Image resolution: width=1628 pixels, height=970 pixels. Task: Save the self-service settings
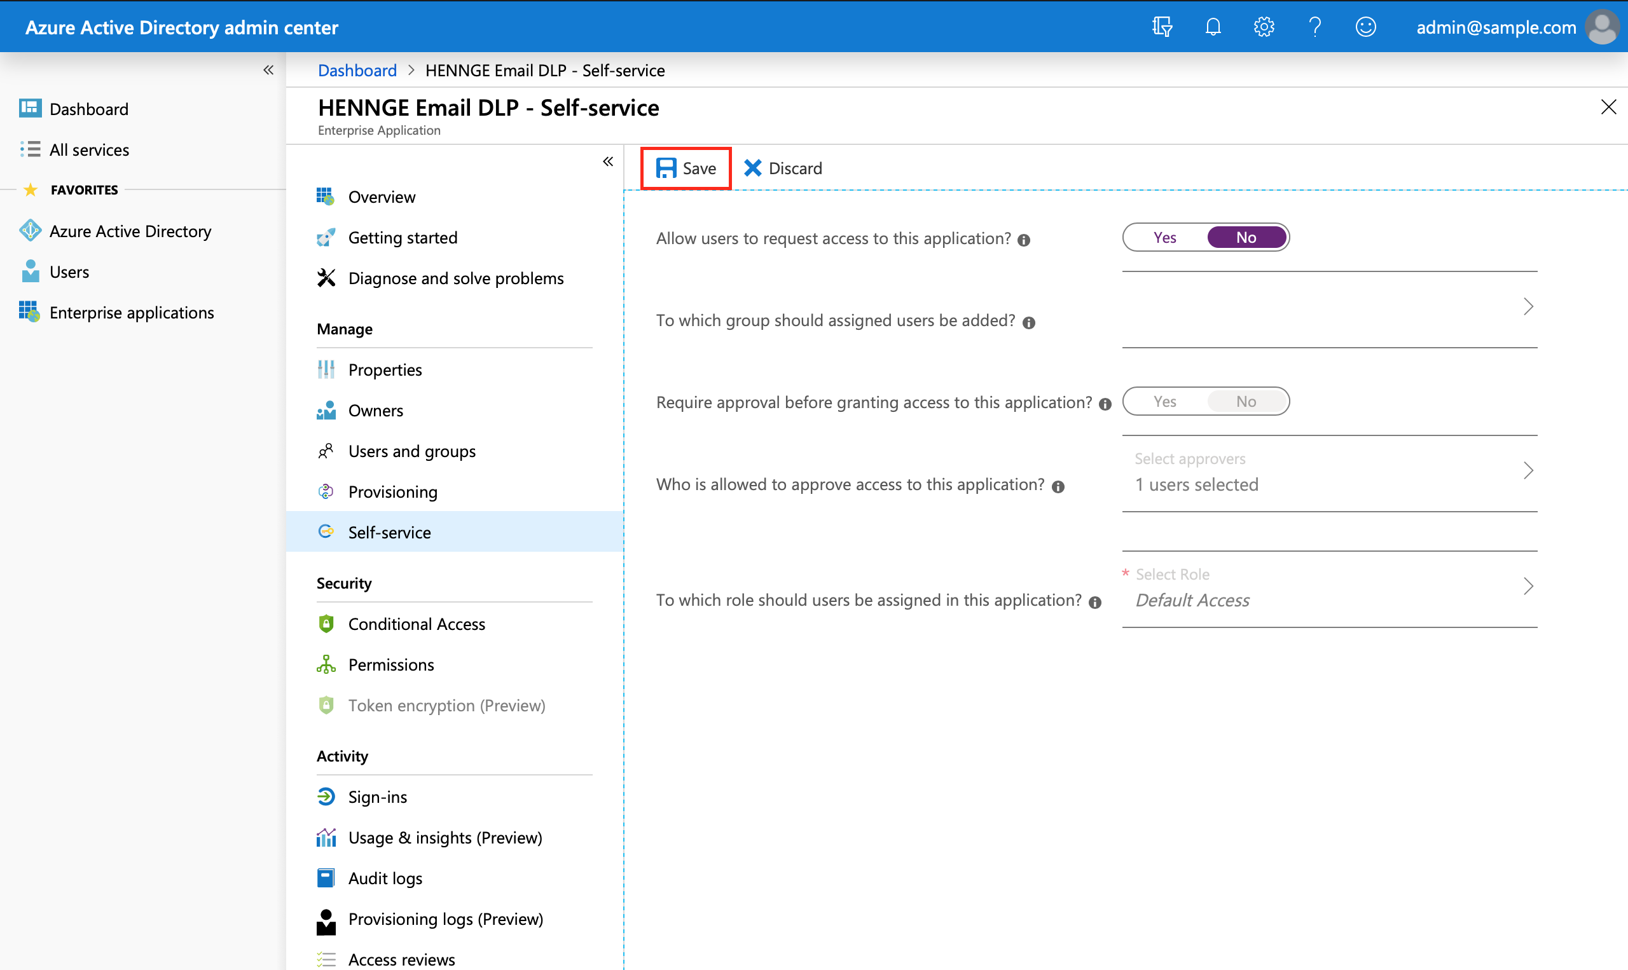click(x=685, y=168)
